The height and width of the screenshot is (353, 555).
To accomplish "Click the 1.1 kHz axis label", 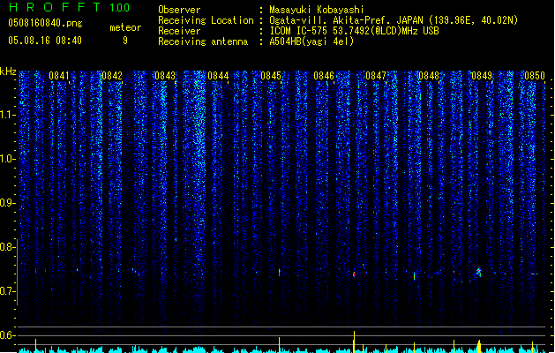I will (x=7, y=115).
